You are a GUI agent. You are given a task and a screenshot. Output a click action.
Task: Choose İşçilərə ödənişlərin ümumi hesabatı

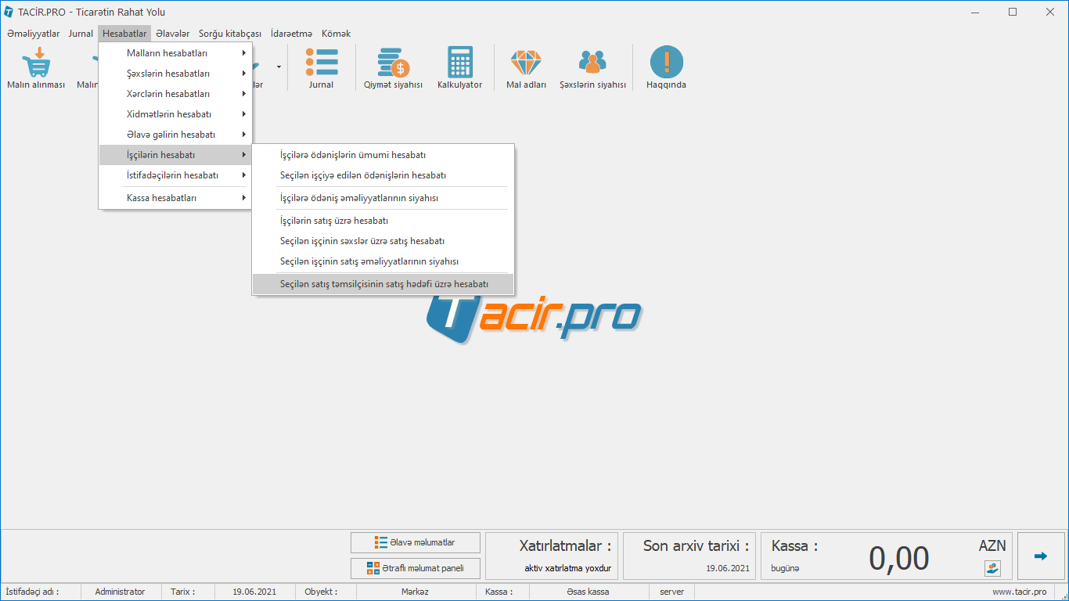point(353,155)
